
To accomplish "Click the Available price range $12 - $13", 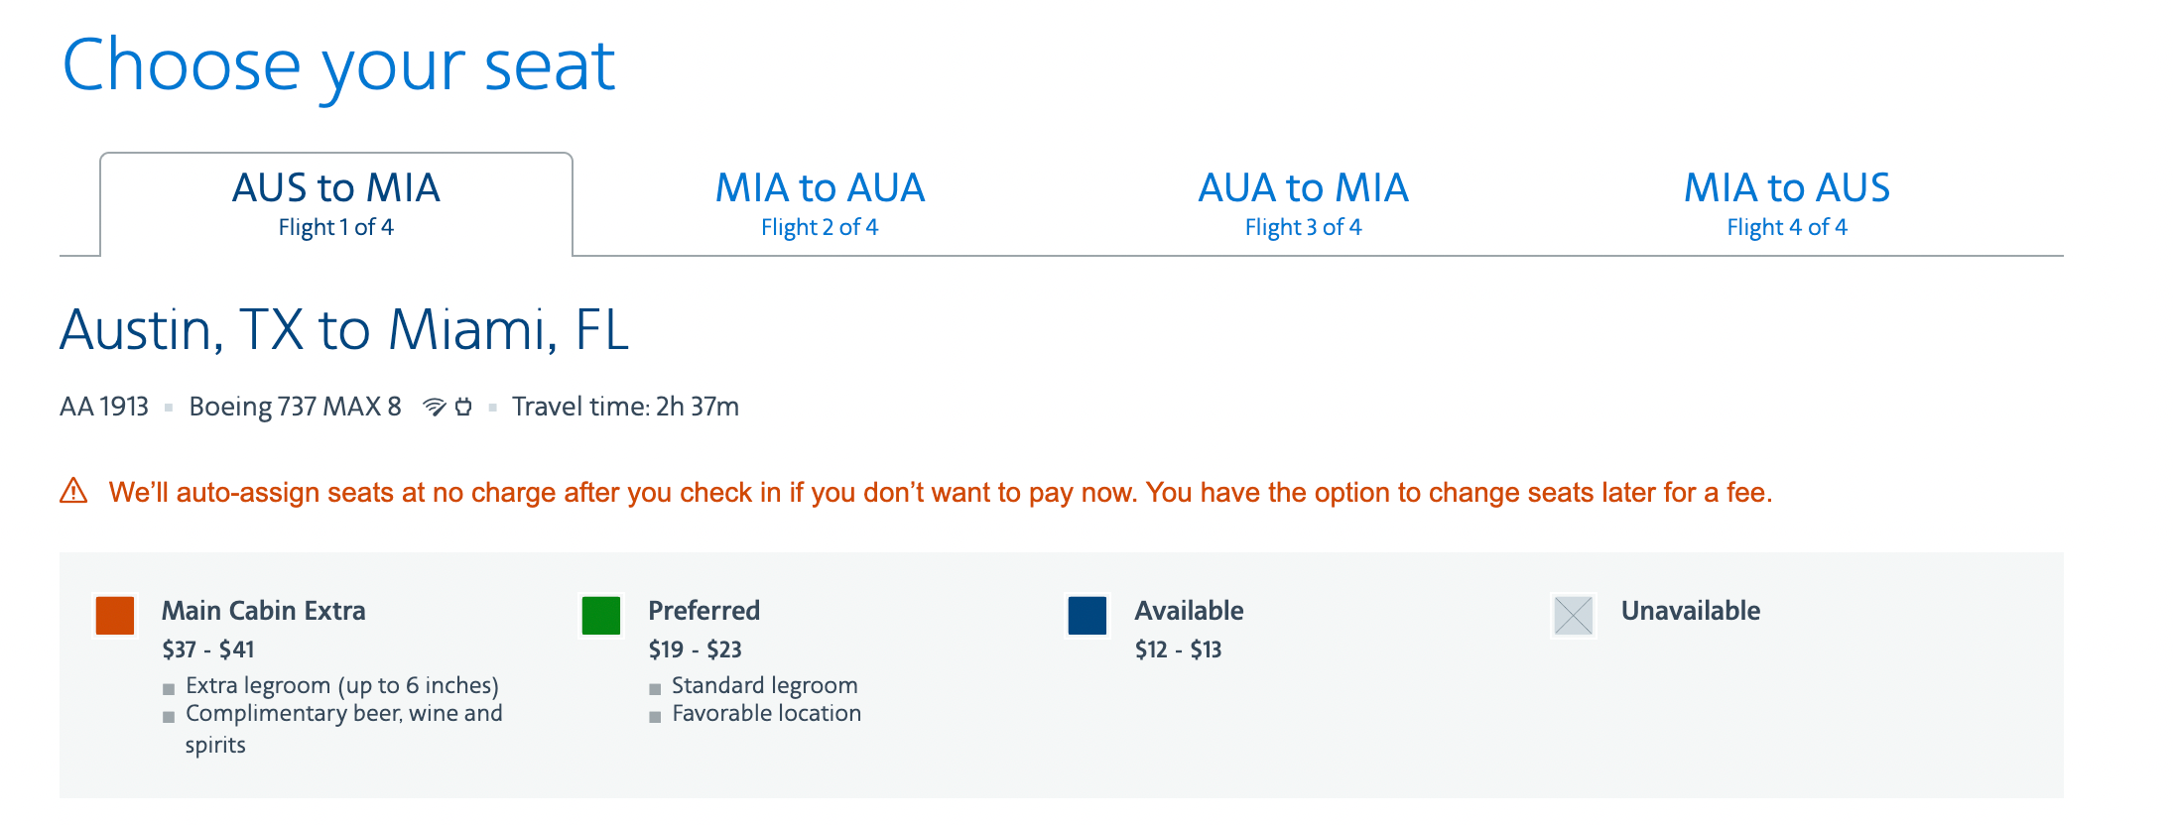I will click(1178, 649).
